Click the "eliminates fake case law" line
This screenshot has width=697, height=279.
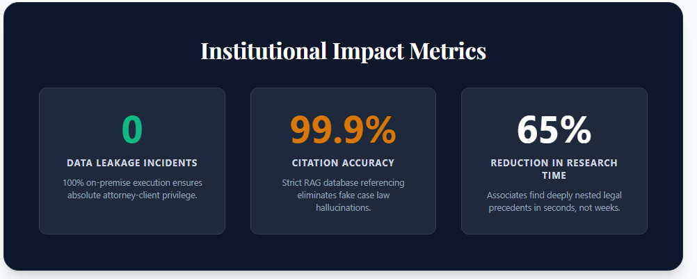343,196
